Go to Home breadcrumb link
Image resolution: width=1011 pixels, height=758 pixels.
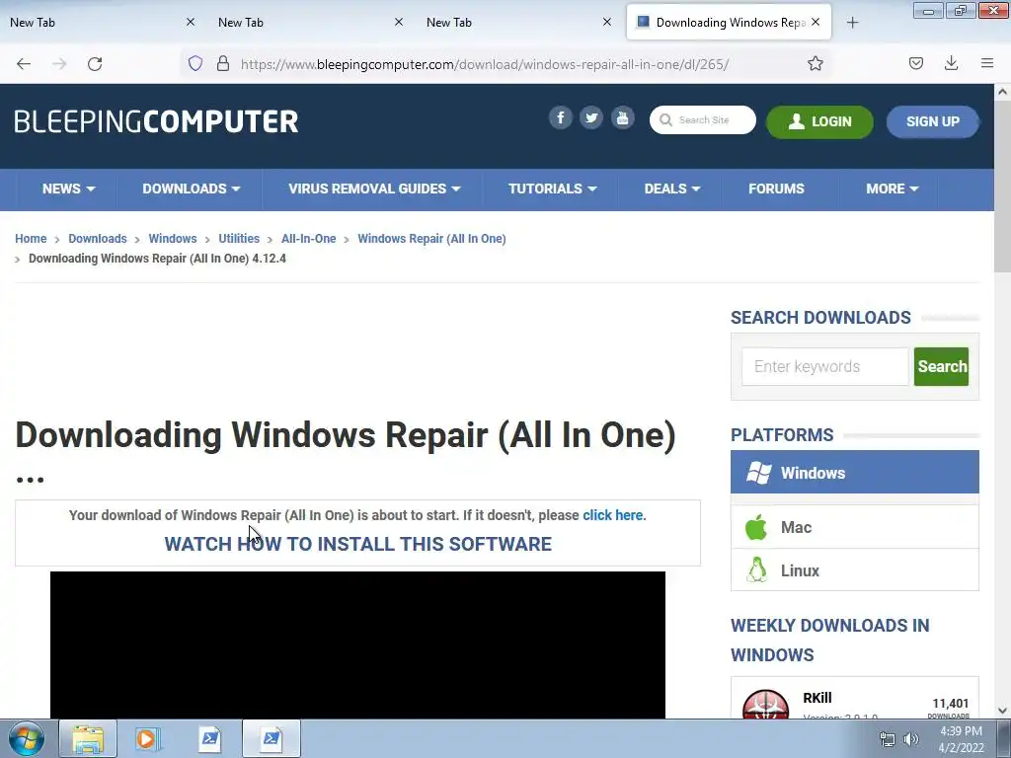click(x=31, y=239)
